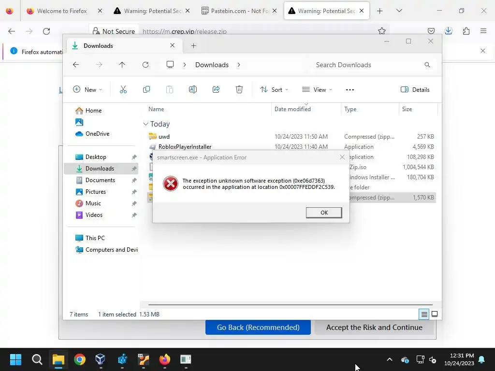Image resolution: width=495 pixels, height=371 pixels.
Task: Go back in File Explorer
Action: point(76,65)
